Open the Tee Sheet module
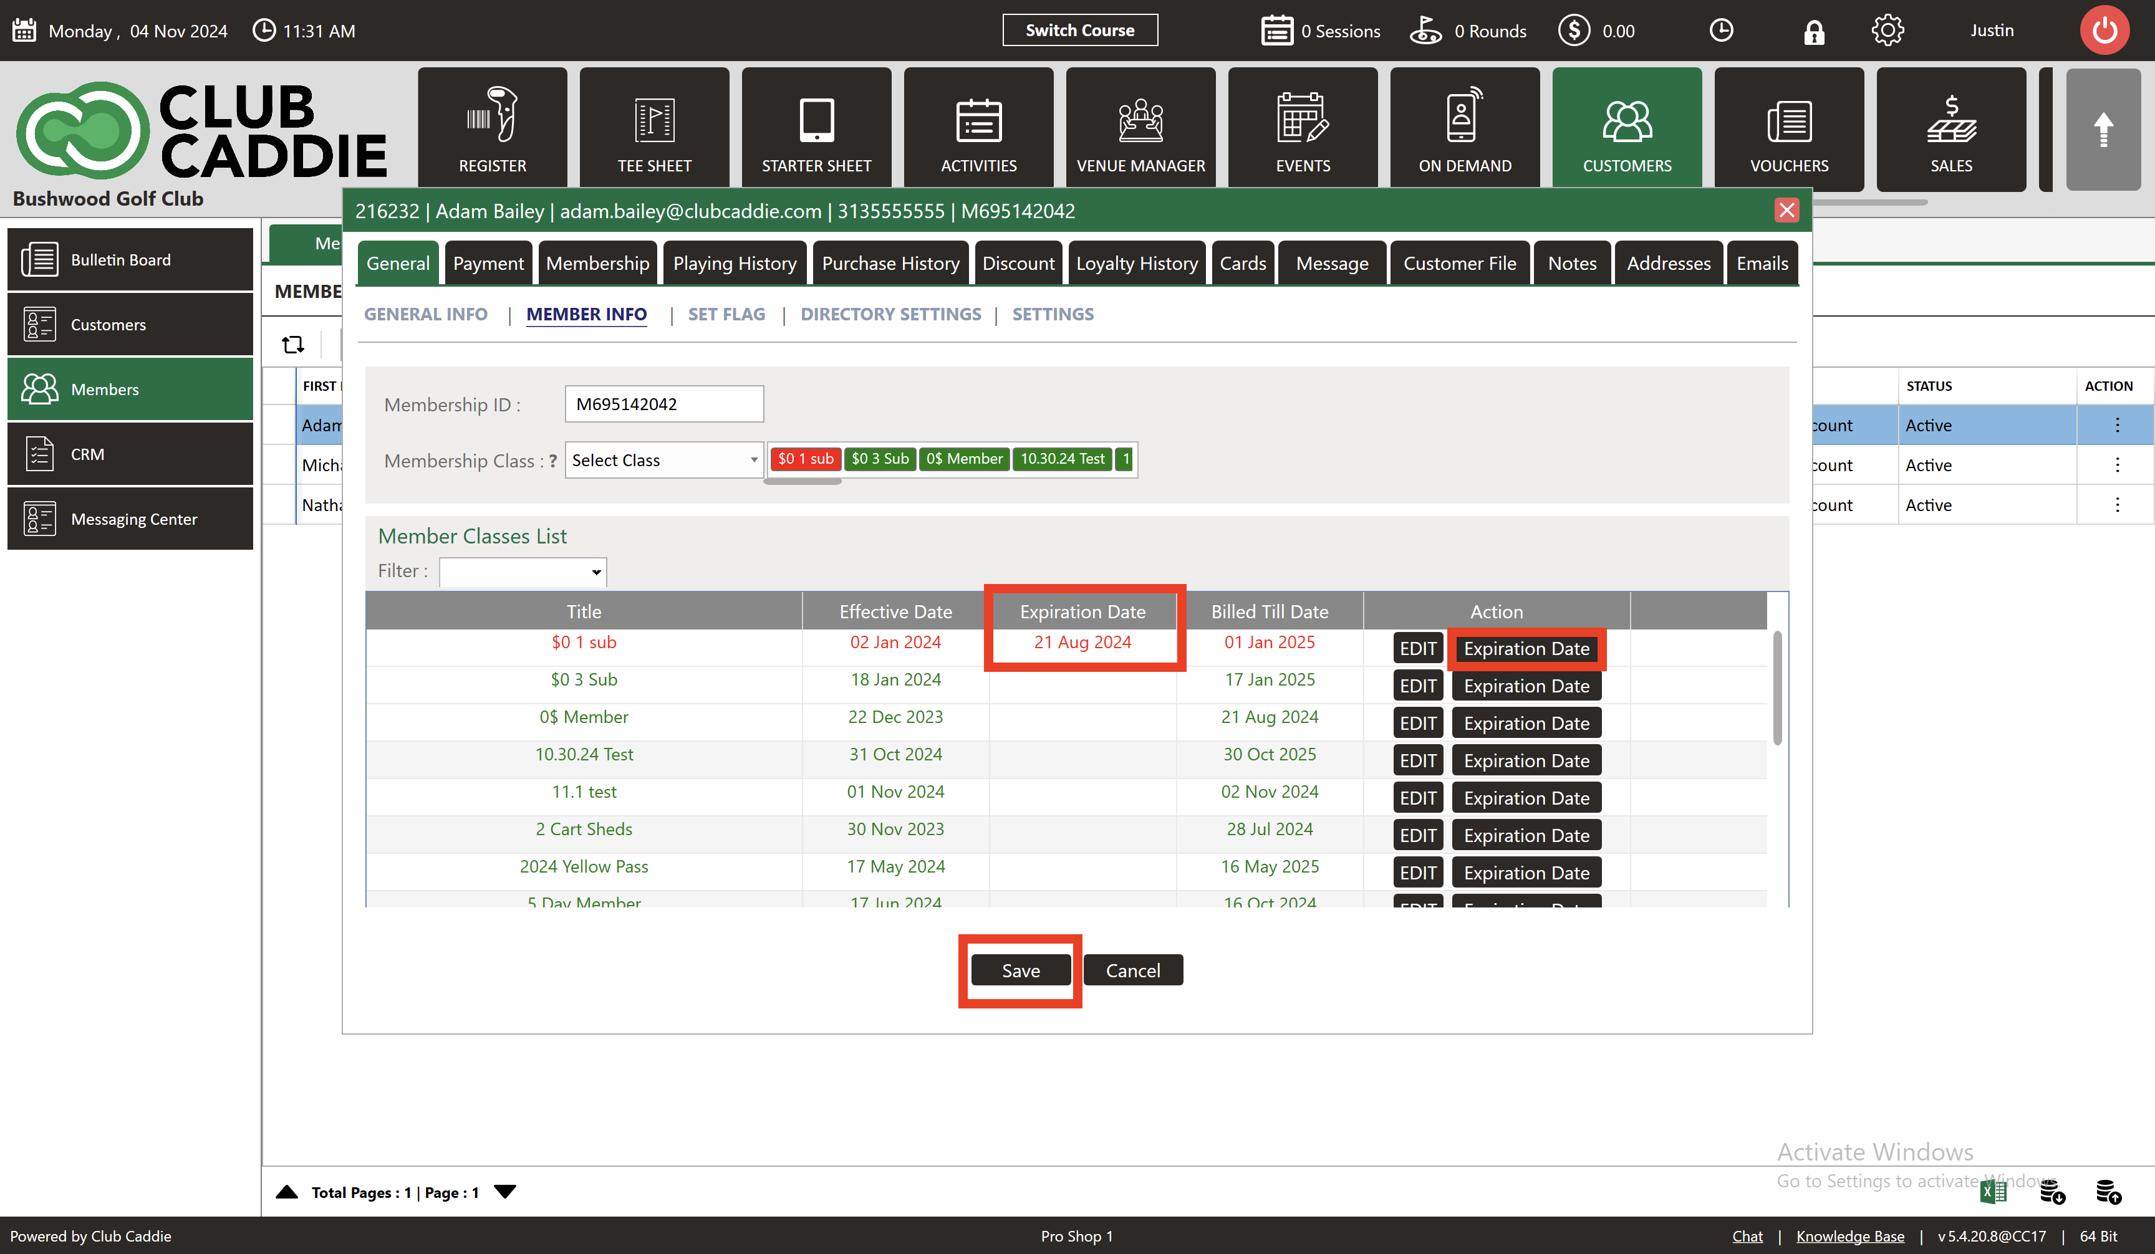The height and width of the screenshot is (1254, 2155). pos(654,129)
